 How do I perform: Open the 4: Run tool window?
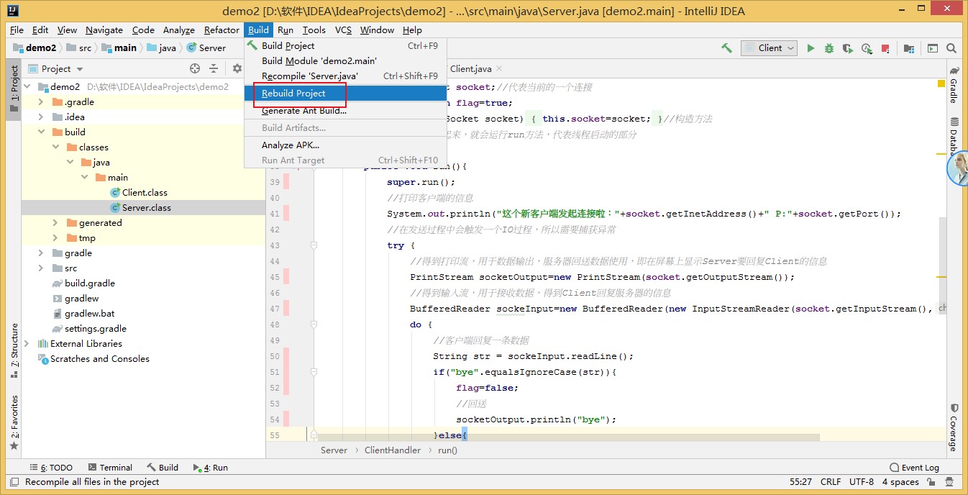[211, 467]
